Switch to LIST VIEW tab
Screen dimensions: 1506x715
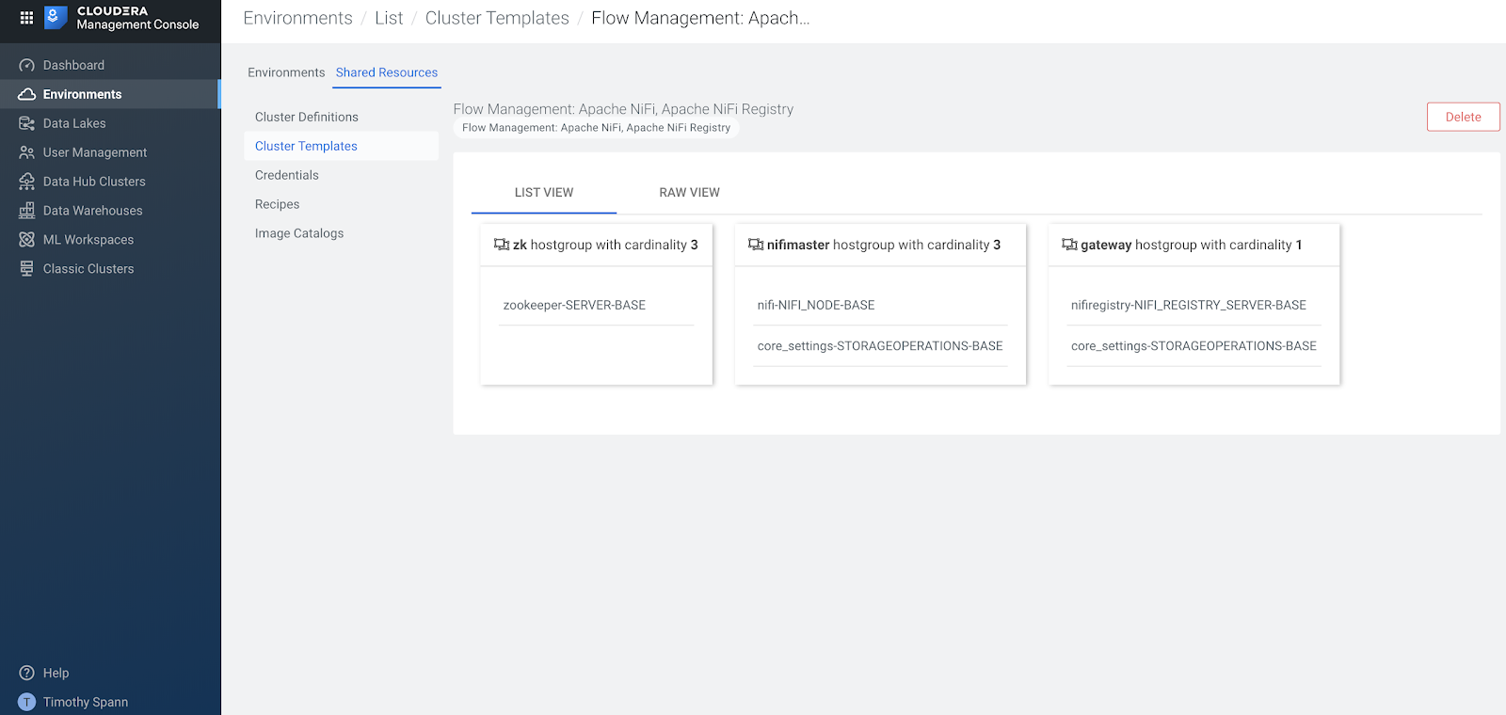tap(544, 192)
